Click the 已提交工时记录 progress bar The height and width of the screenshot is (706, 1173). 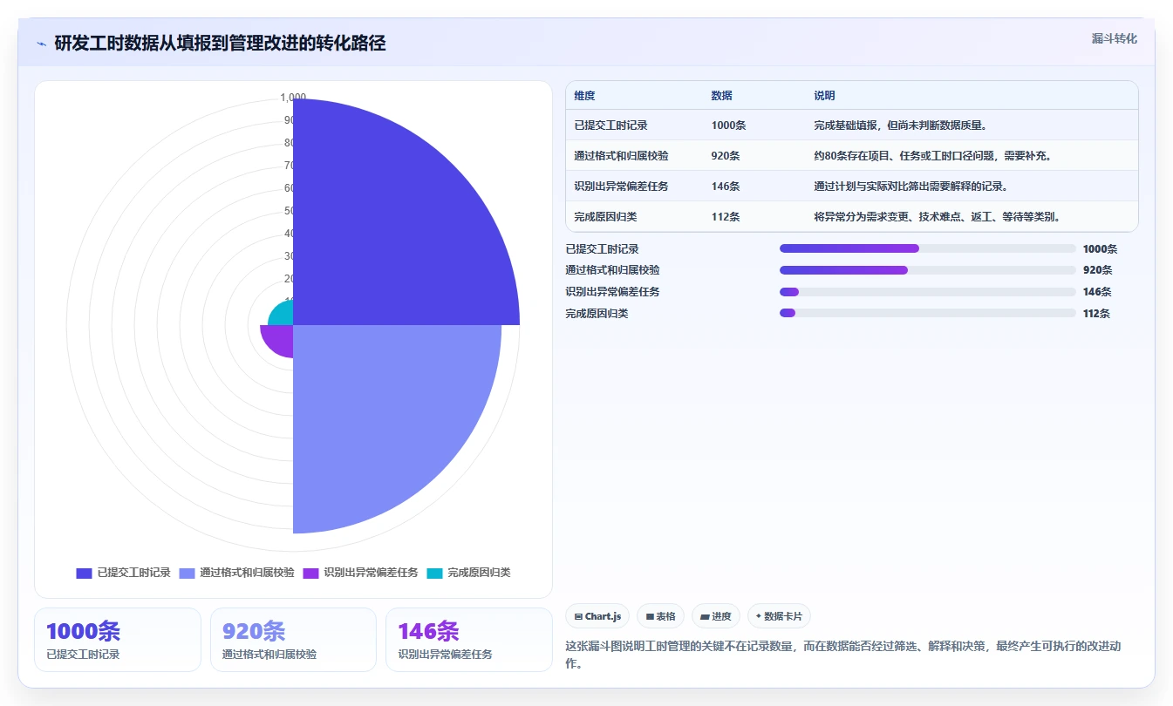click(927, 248)
